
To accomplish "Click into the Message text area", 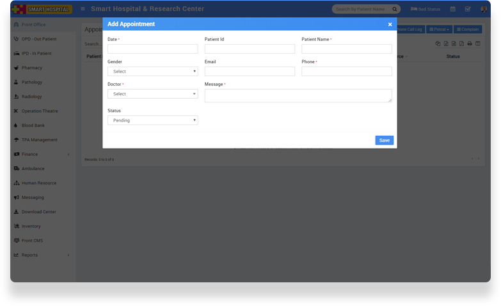I will (x=298, y=95).
